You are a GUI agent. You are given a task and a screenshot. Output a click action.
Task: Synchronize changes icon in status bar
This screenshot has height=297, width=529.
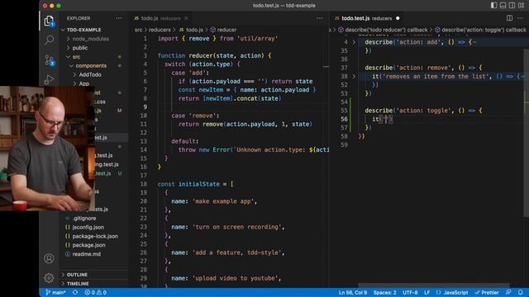pyautogui.click(x=75, y=292)
